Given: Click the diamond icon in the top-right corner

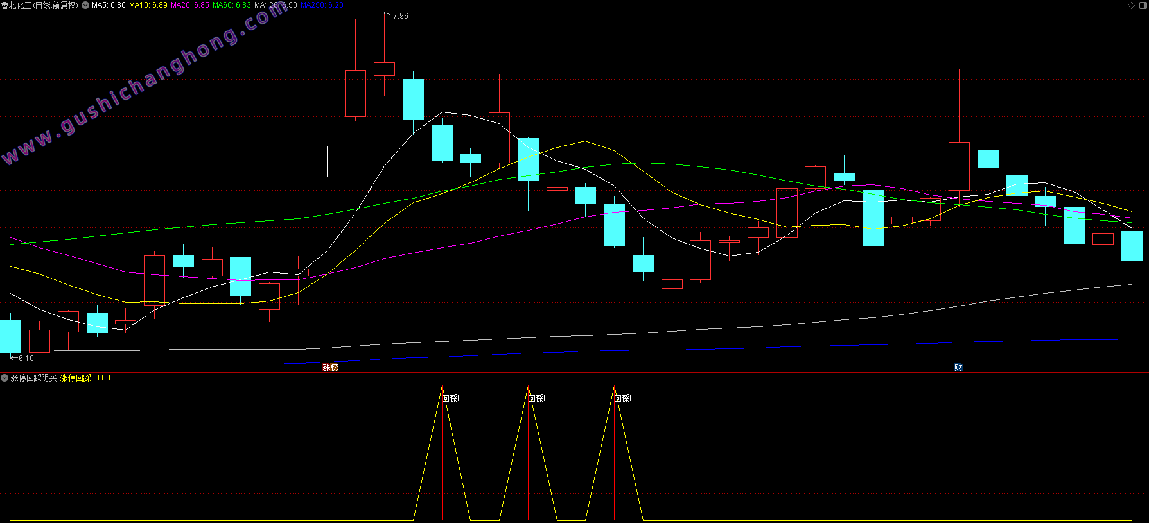Looking at the screenshot, I should pyautogui.click(x=1131, y=5).
